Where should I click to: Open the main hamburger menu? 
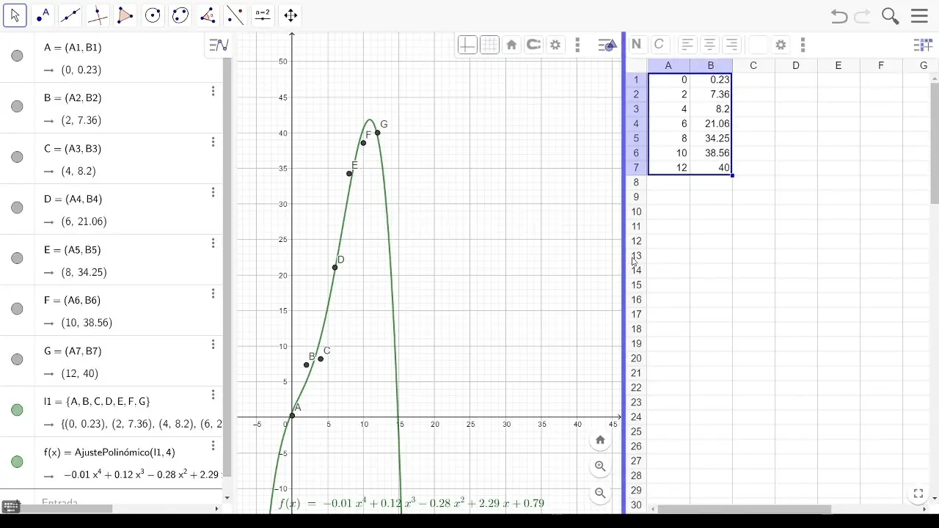918,15
